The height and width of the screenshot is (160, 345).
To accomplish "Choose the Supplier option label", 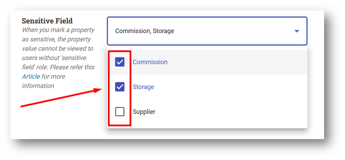I will [144, 112].
